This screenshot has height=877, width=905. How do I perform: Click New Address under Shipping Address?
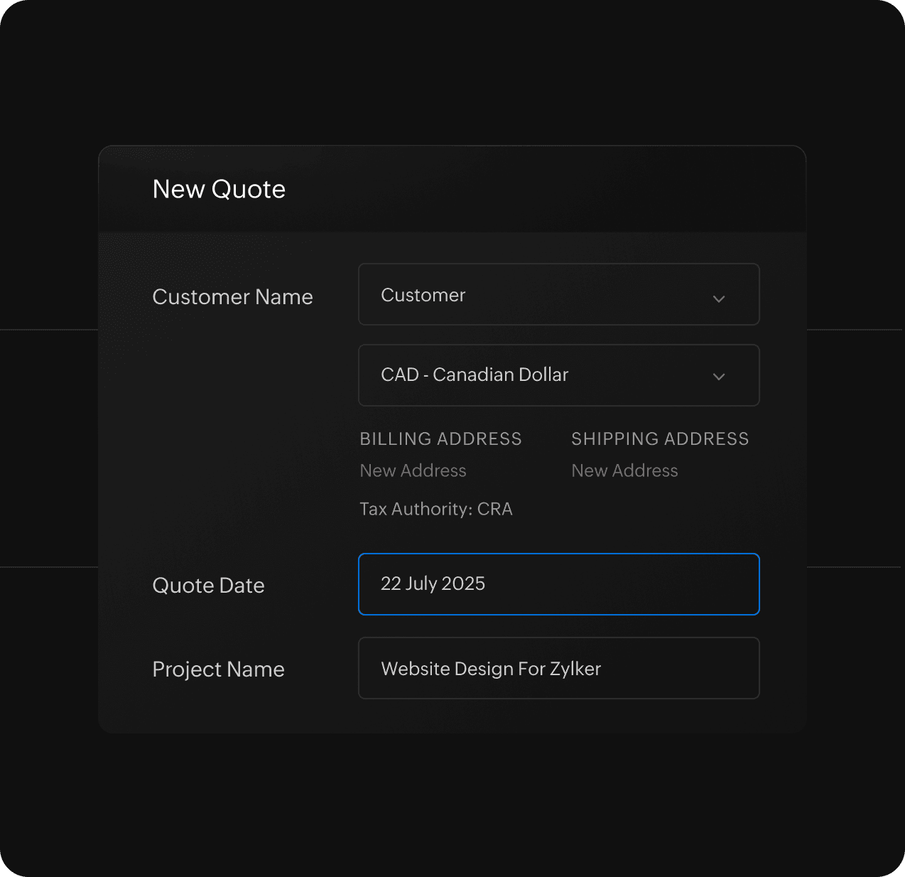click(624, 470)
